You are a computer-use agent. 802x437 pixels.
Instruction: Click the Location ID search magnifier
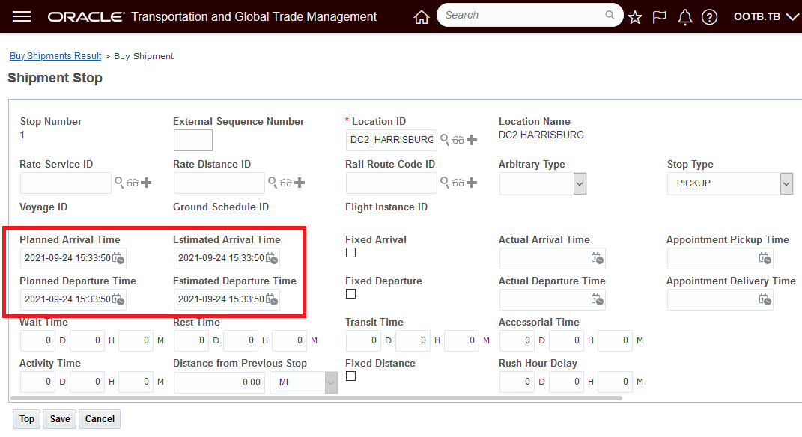point(445,140)
